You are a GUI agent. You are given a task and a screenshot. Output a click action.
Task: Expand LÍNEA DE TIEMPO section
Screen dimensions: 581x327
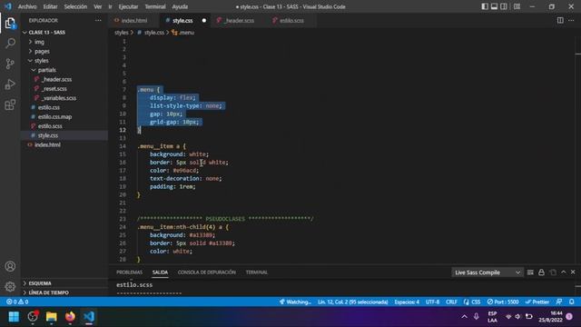tap(48, 292)
